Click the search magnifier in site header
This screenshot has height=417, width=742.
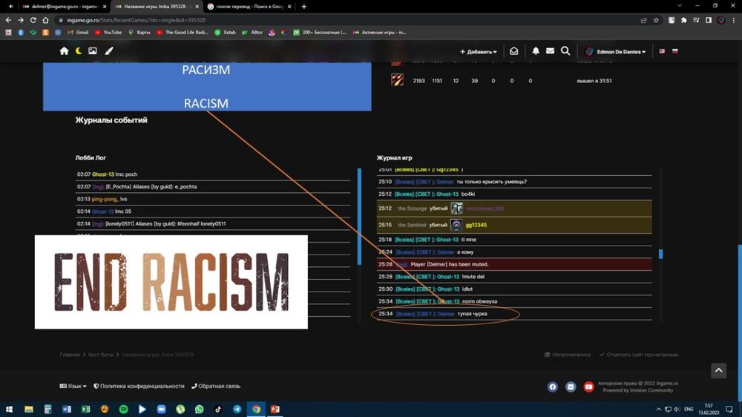pos(565,51)
